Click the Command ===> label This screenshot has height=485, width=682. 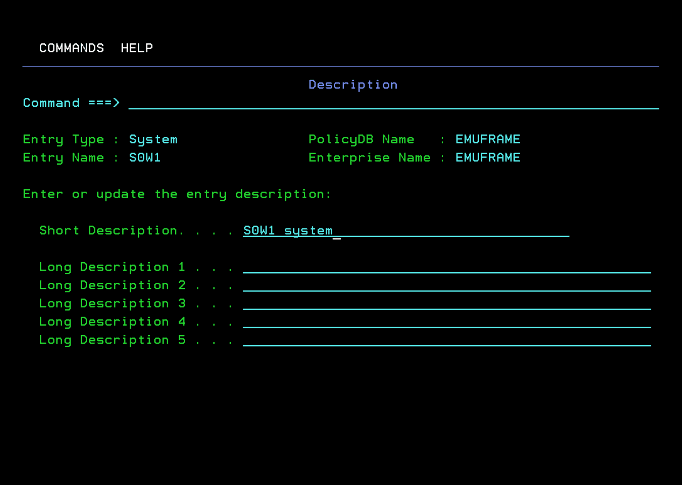71,103
